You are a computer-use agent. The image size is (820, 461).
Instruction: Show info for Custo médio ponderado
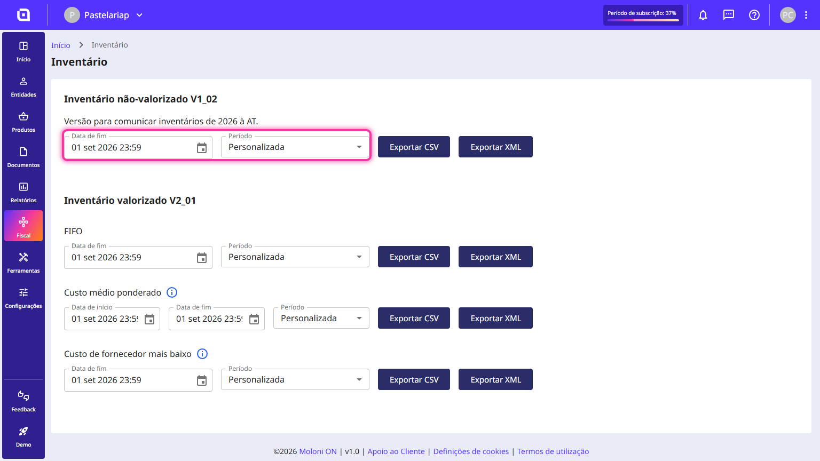[172, 292]
